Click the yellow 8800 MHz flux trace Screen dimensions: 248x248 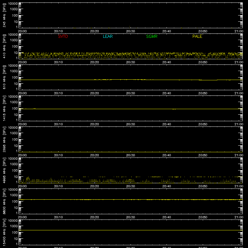(x=131, y=200)
